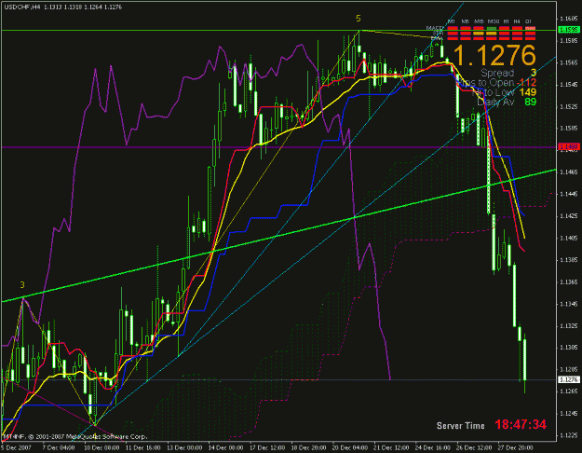Viewport: 582px width, 453px height.
Task: Click the 1.1565 price axis label
Action: click(x=569, y=62)
